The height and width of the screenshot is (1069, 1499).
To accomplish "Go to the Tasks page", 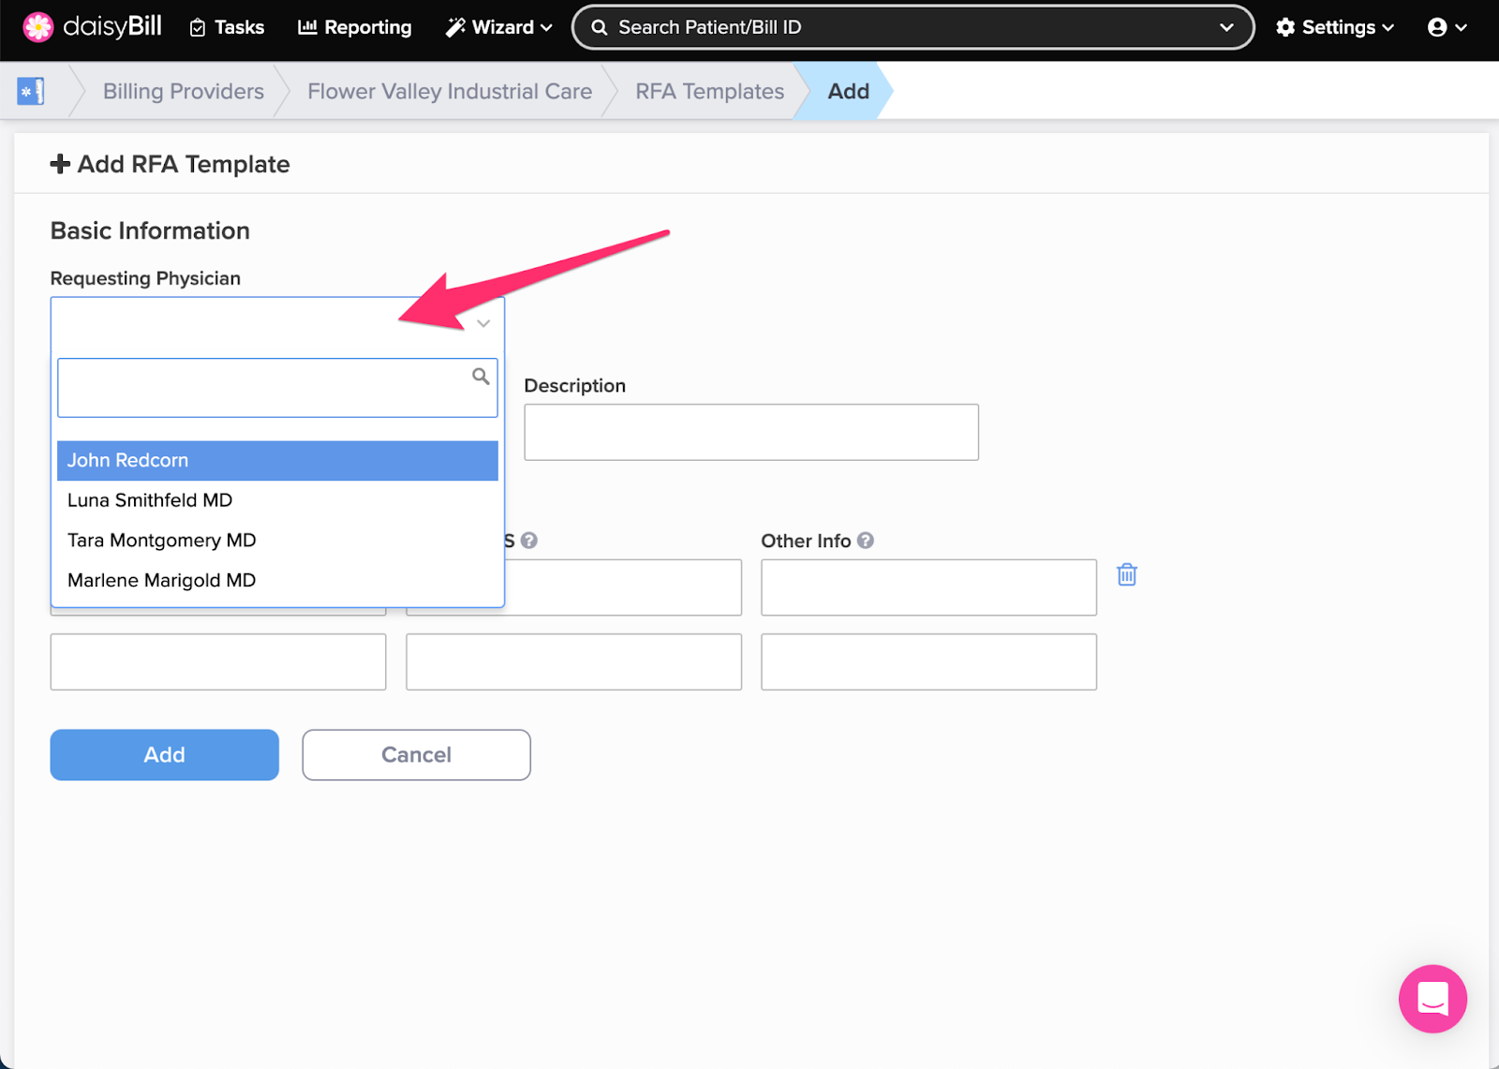I will pyautogui.click(x=227, y=27).
